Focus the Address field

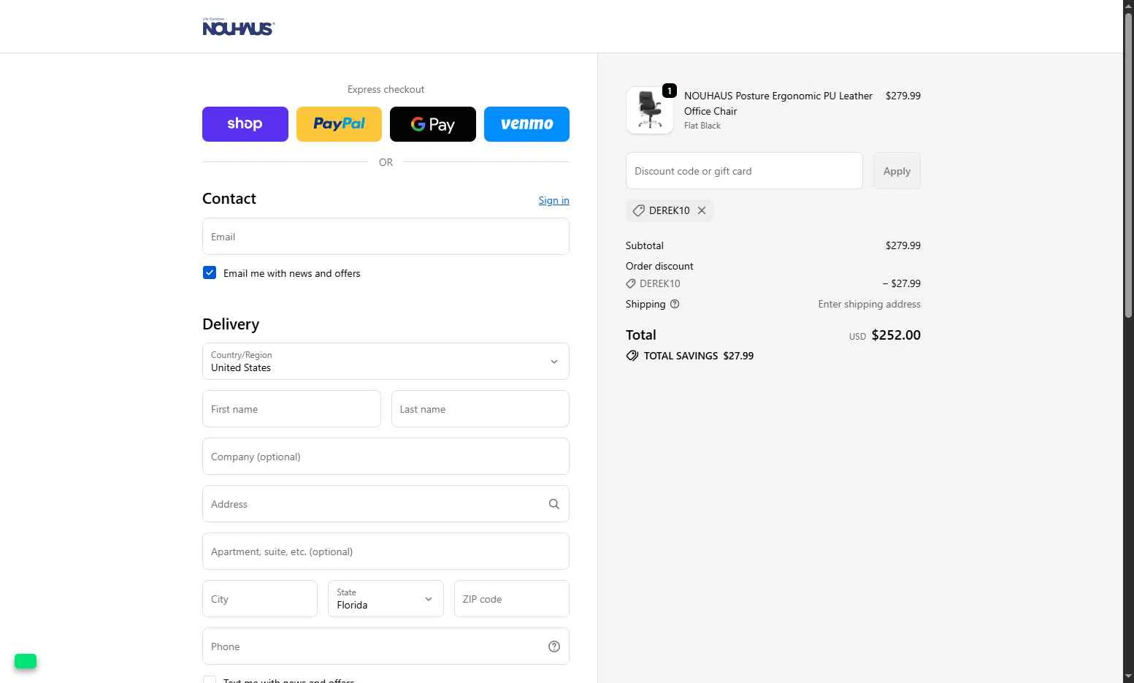386,503
